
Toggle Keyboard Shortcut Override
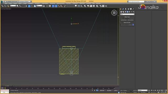(x=50, y=6)
